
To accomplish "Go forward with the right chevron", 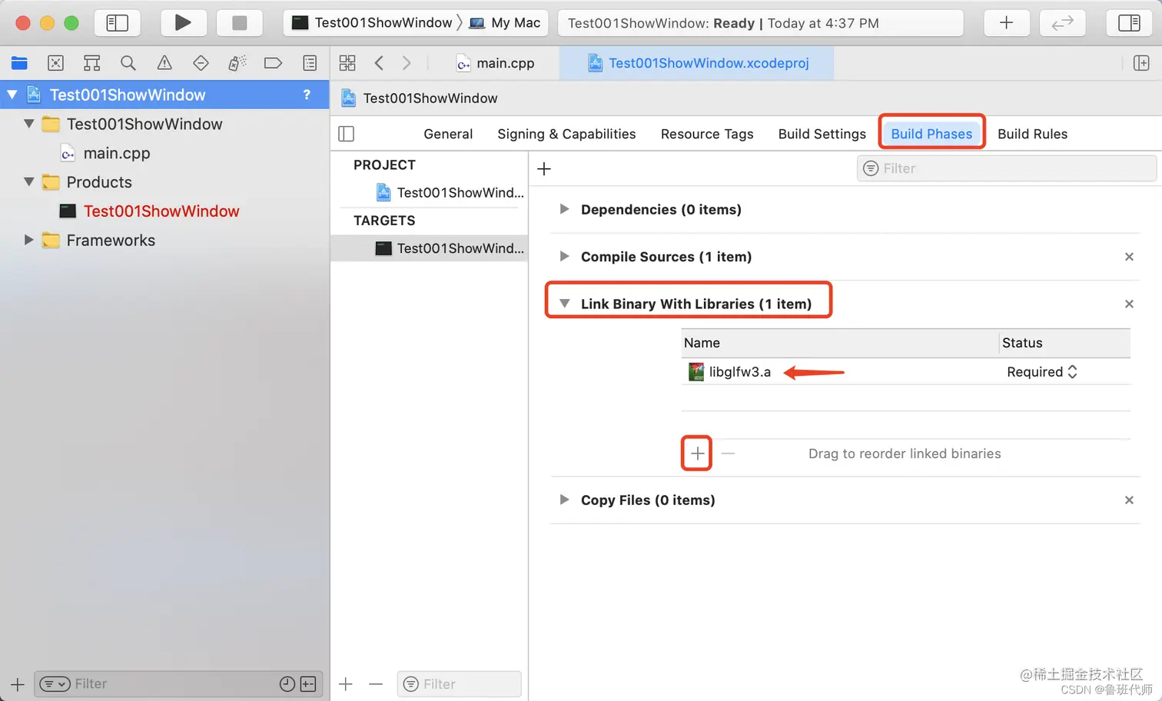I will pyautogui.click(x=407, y=63).
